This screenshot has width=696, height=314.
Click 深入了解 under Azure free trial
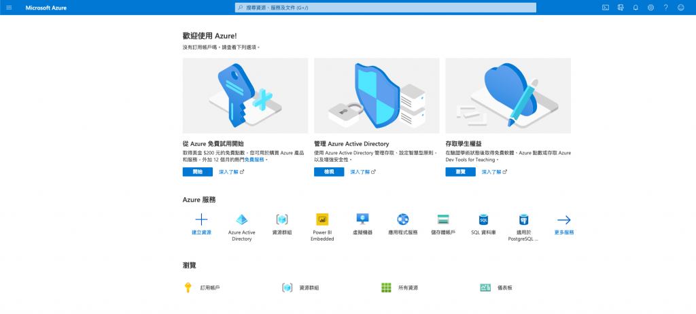231,172
